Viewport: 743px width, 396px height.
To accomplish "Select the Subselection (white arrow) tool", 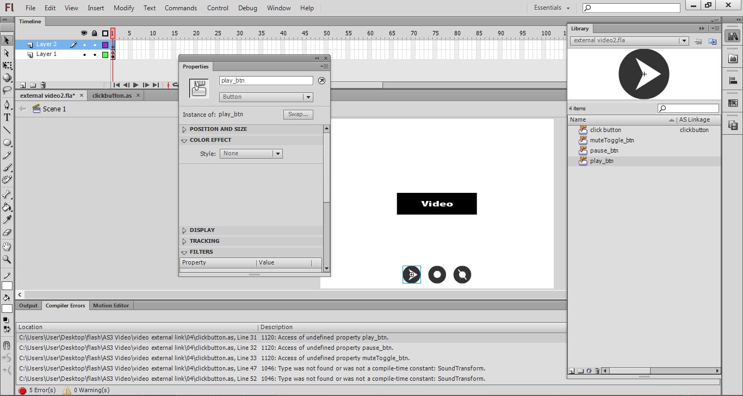I will click(x=7, y=53).
